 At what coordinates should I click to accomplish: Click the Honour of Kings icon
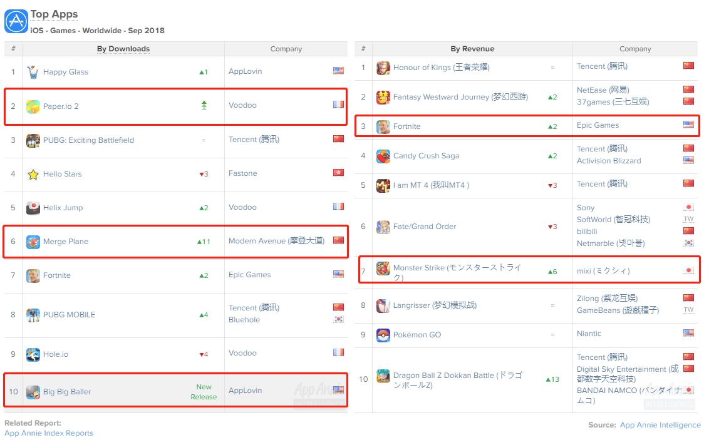(383, 67)
